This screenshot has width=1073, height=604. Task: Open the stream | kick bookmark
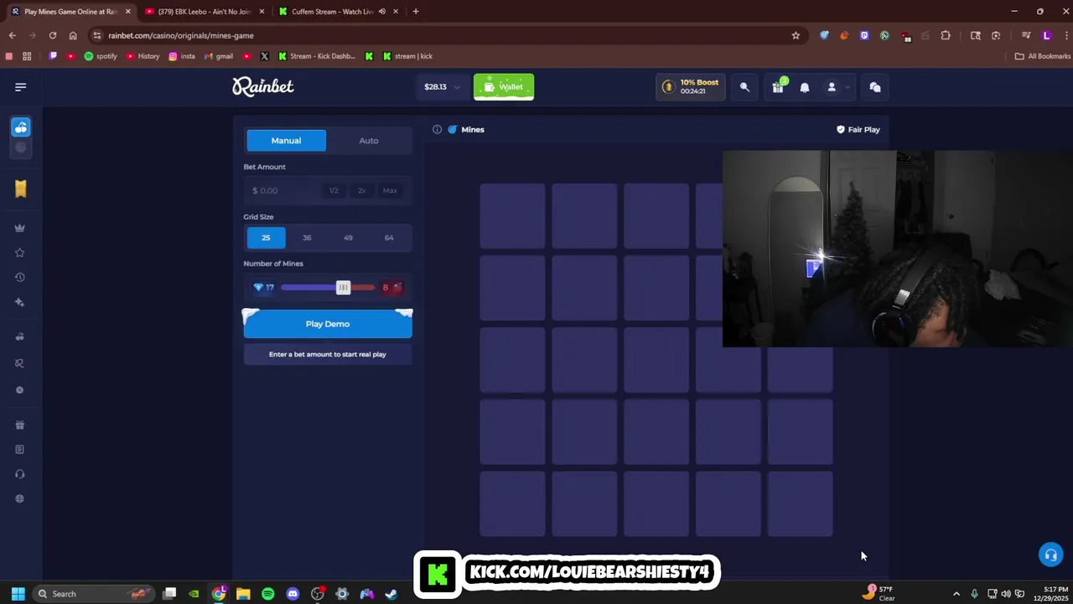(x=407, y=56)
